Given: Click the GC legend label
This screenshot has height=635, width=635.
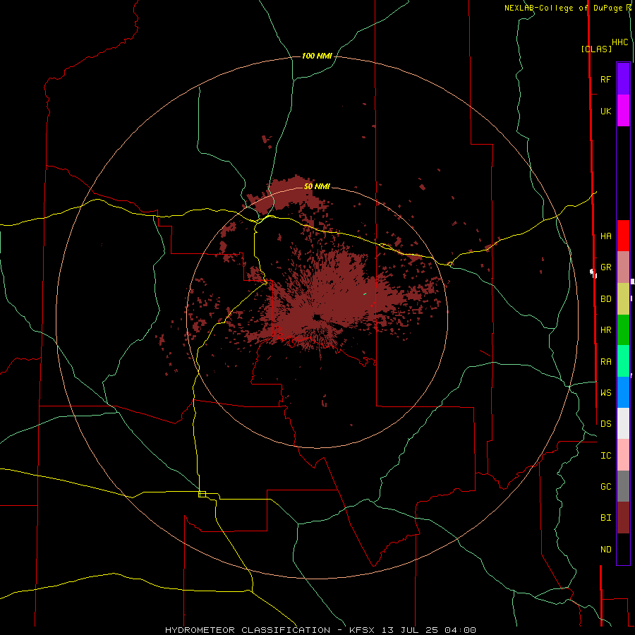Looking at the screenshot, I should pyautogui.click(x=605, y=486).
